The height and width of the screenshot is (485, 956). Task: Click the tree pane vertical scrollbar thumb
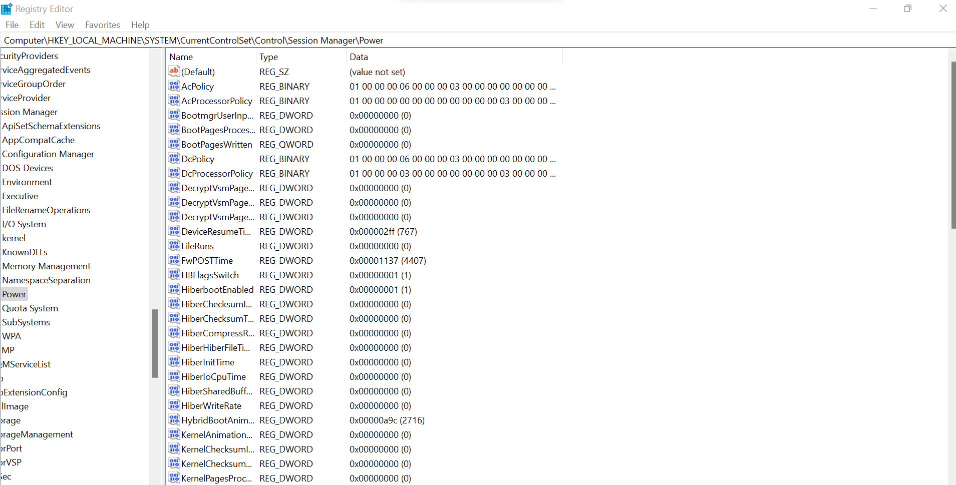[x=155, y=343]
